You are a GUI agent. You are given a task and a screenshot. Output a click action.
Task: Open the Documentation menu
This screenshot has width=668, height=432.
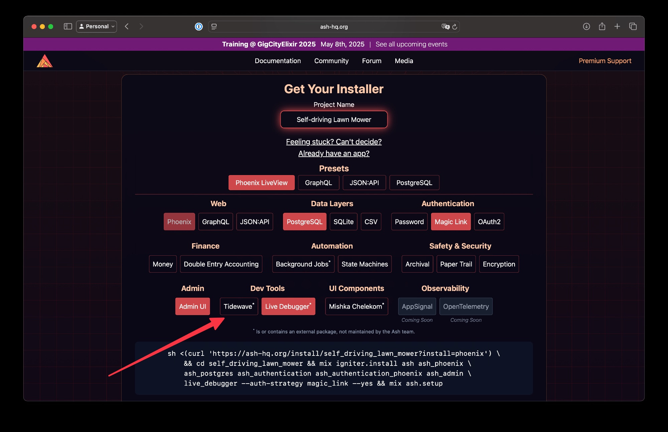278,61
